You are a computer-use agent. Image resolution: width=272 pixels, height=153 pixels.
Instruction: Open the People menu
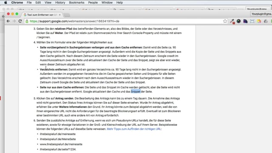coord(93,3)
